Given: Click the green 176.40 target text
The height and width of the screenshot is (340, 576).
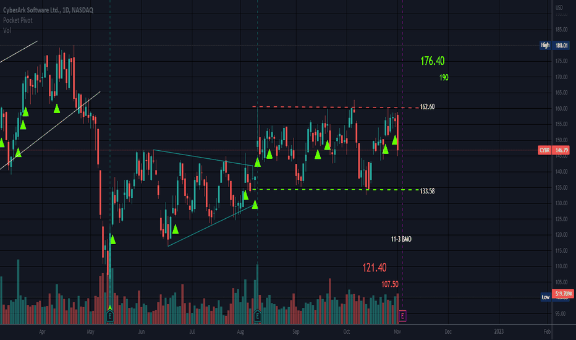Looking at the screenshot, I should point(433,61).
